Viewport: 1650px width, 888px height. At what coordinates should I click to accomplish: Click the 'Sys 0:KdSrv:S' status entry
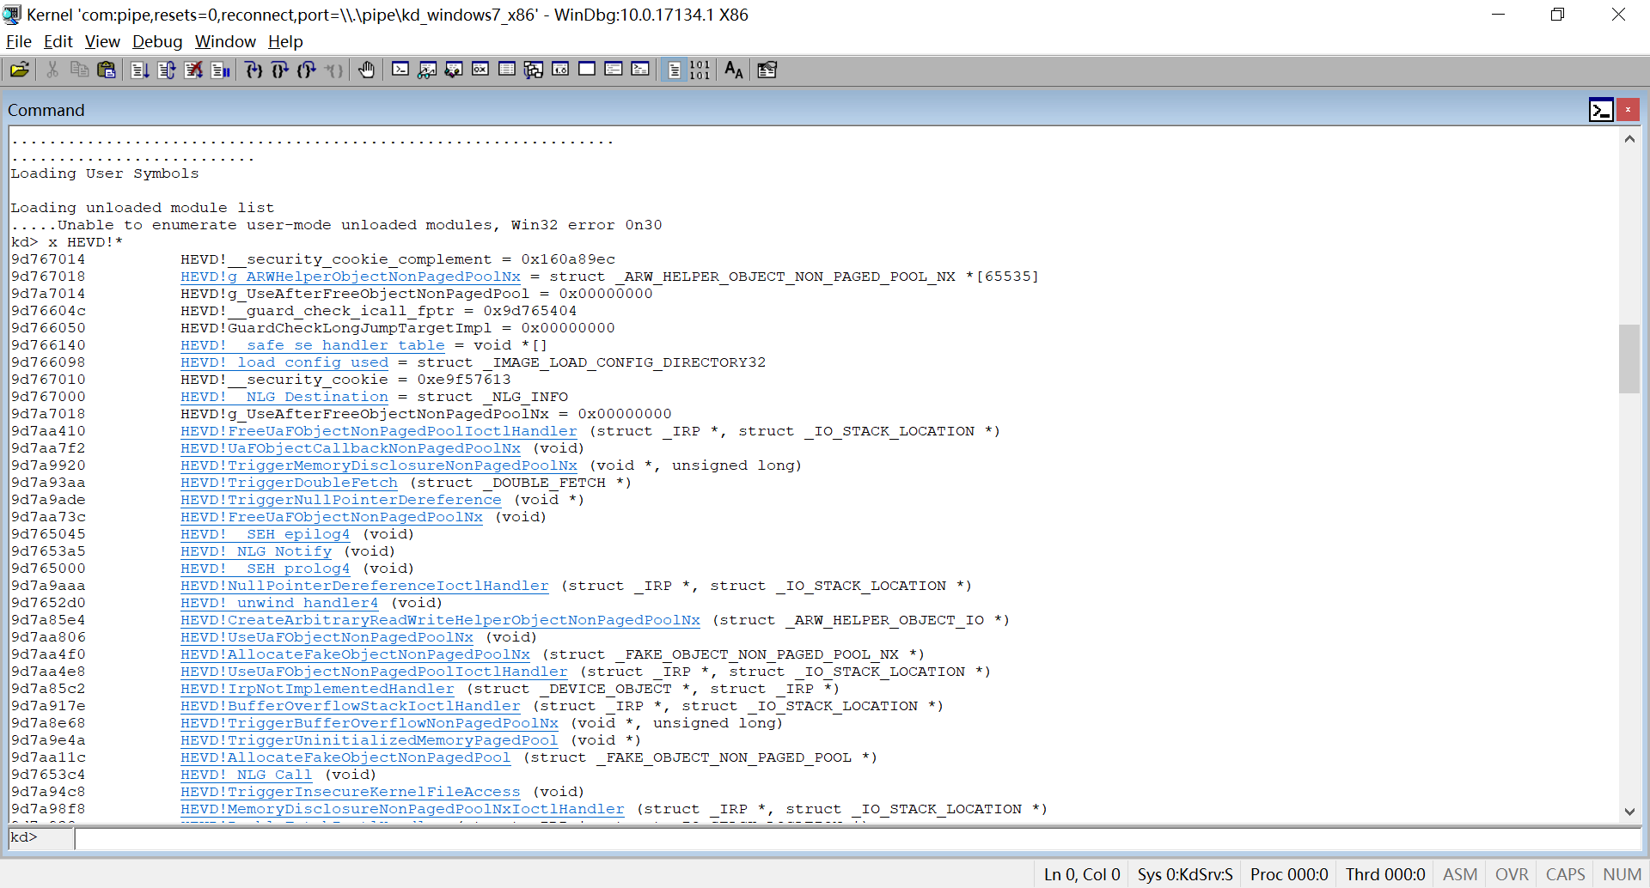1185,874
